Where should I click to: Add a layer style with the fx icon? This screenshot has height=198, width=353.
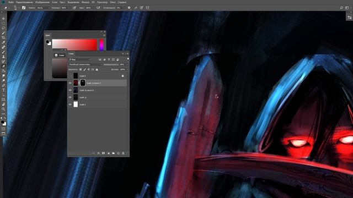click(x=98, y=153)
